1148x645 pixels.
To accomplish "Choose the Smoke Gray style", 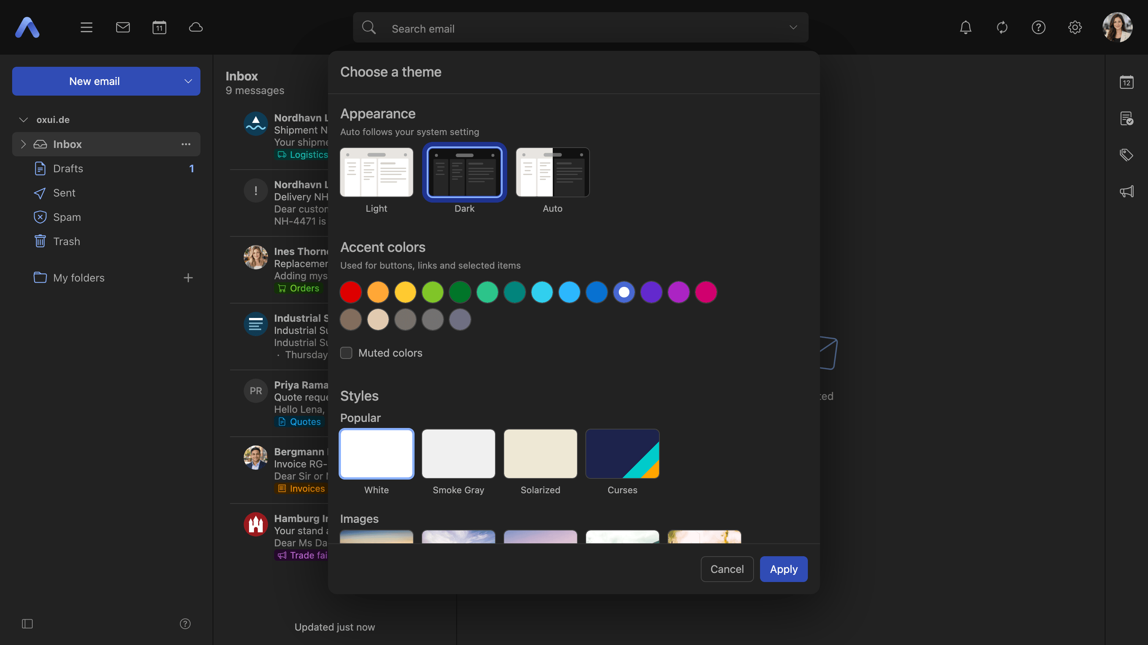I will pyautogui.click(x=459, y=454).
